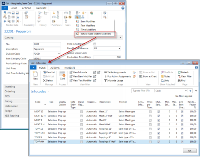The width and height of the screenshot is (200, 157).
Task: Open Infocode Usage funnel icon
Action: (105, 81)
